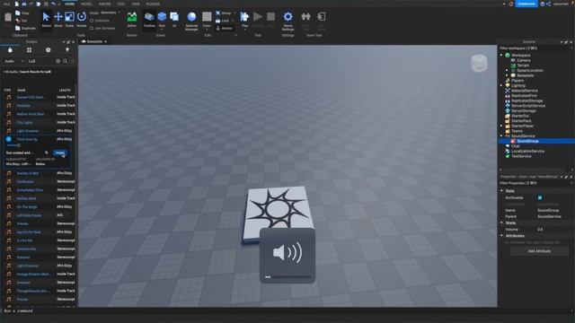The height and width of the screenshot is (323, 575).
Task: Switch to the VIEW ribbon tab
Action: tap(136, 4)
